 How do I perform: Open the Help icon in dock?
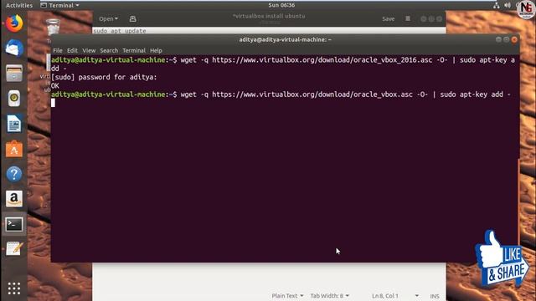coord(14,174)
